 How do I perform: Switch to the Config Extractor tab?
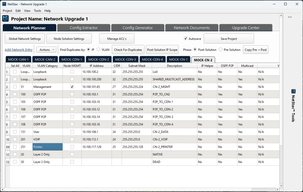[x=84, y=28]
